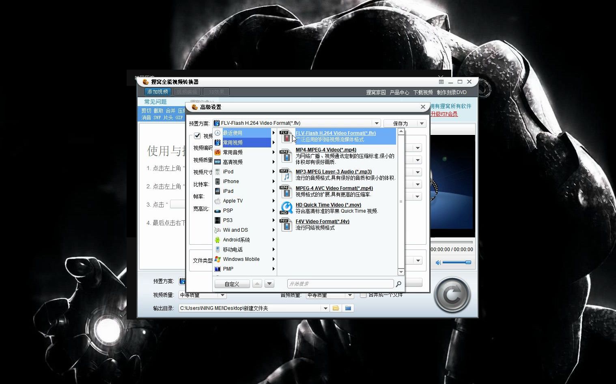Click the PS3 console icon
Image resolution: width=616 pixels, height=384 pixels.
point(218,220)
